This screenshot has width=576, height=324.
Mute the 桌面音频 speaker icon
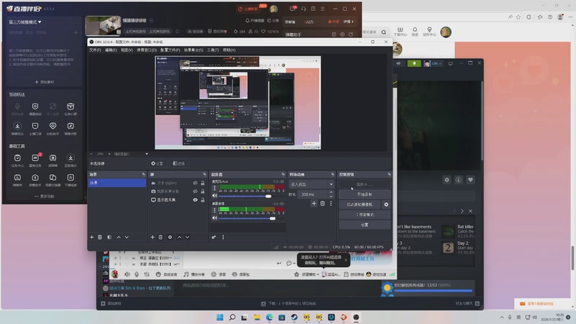pyautogui.click(x=215, y=218)
